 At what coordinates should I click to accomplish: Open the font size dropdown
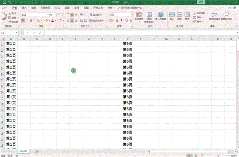point(56,15)
